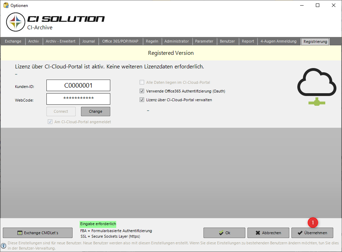Check 'Am CI-Cloud-Portal angemeldet' status box
The image size is (342, 252).
[x=51, y=122]
